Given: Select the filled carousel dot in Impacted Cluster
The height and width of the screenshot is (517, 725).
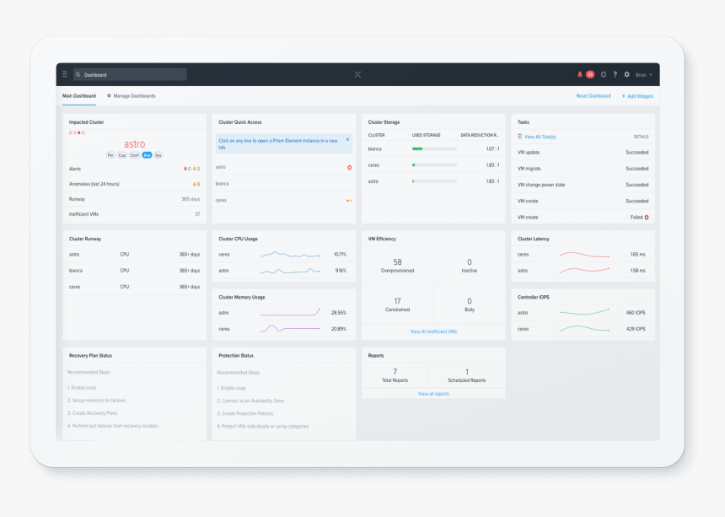Looking at the screenshot, I should [x=79, y=132].
